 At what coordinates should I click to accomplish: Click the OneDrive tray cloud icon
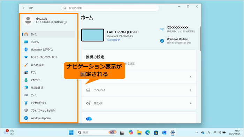click(x=203, y=132)
